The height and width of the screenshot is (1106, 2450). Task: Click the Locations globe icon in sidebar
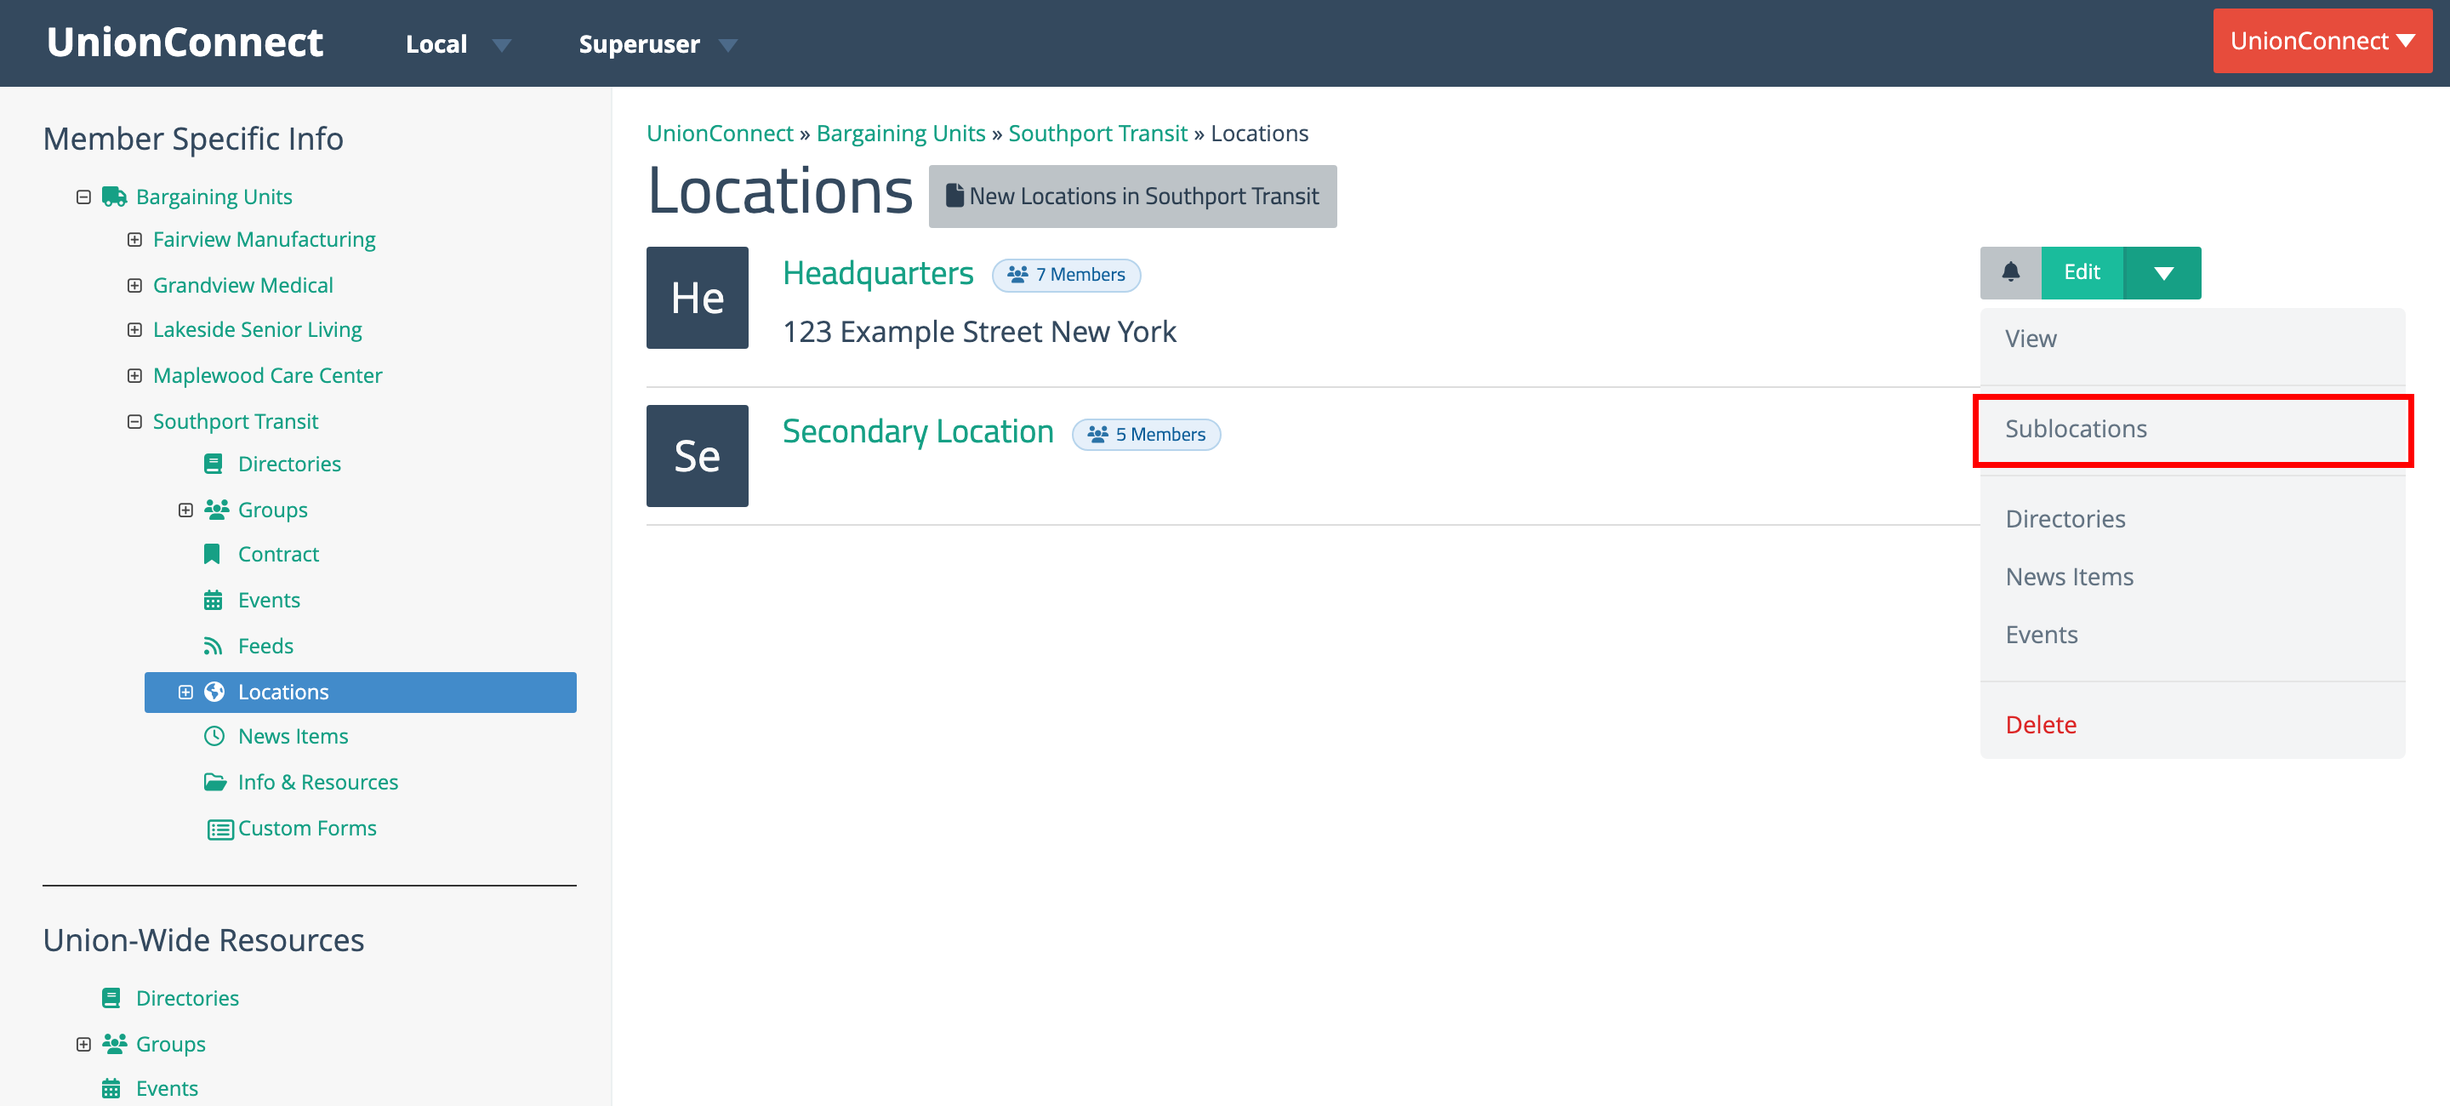click(x=214, y=692)
